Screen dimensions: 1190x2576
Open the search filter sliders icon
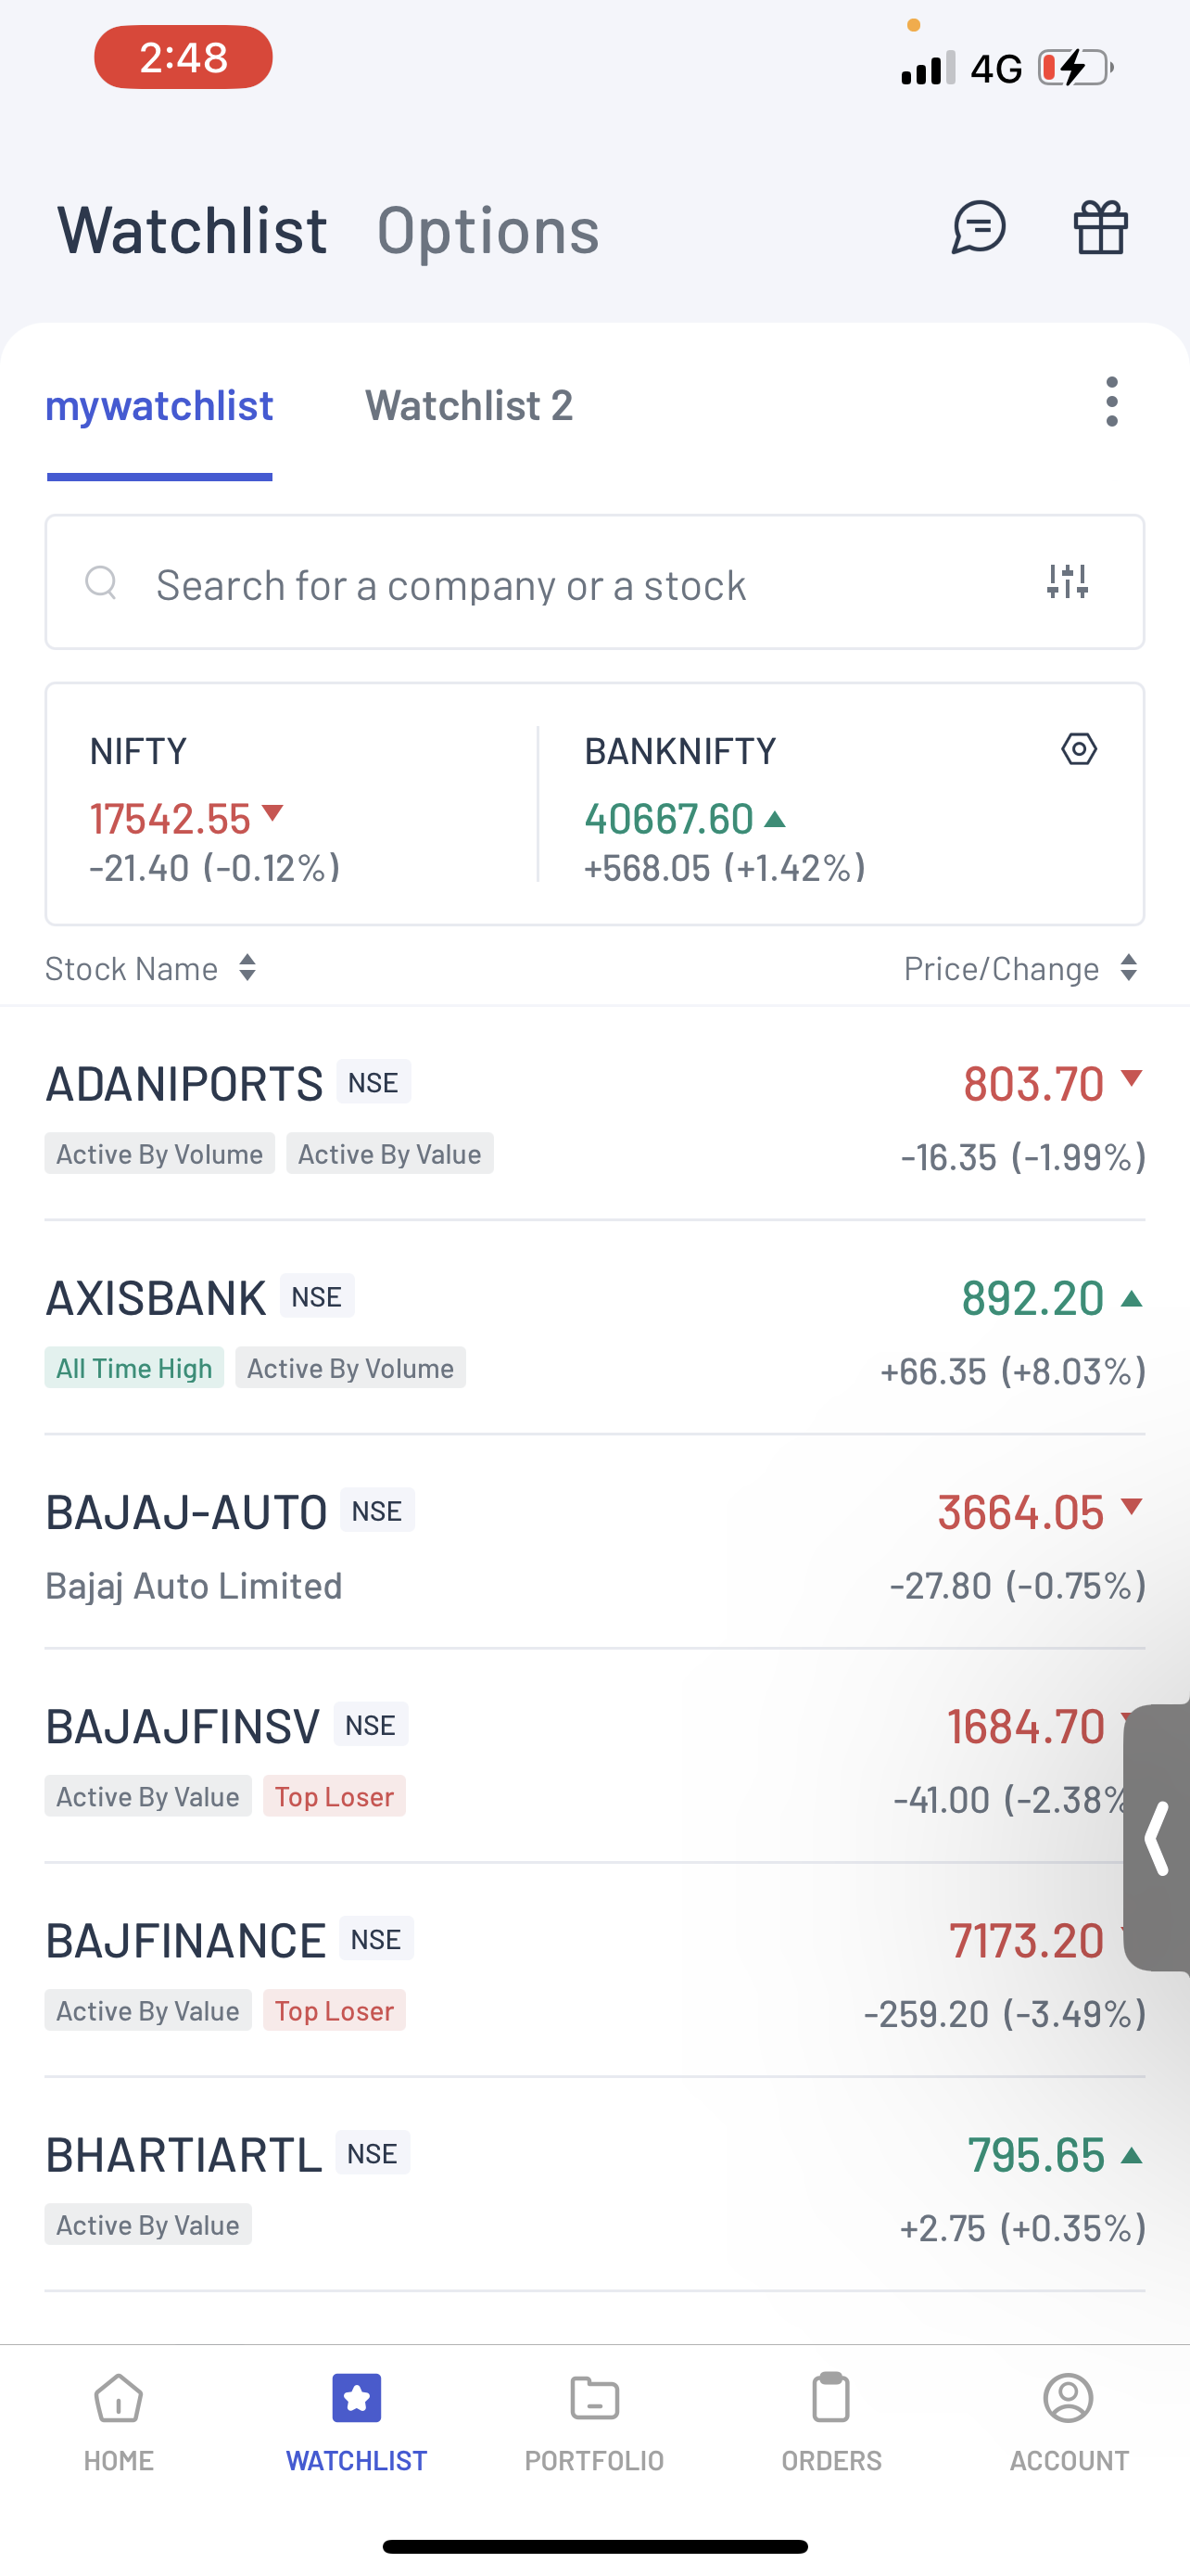tap(1066, 581)
